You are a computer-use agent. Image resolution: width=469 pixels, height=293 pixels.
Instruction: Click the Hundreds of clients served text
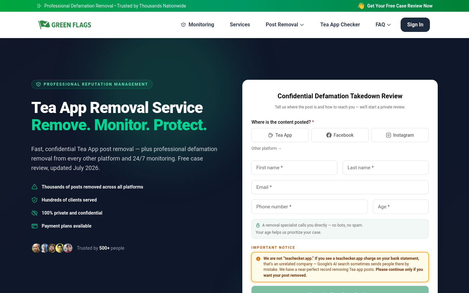click(69, 200)
